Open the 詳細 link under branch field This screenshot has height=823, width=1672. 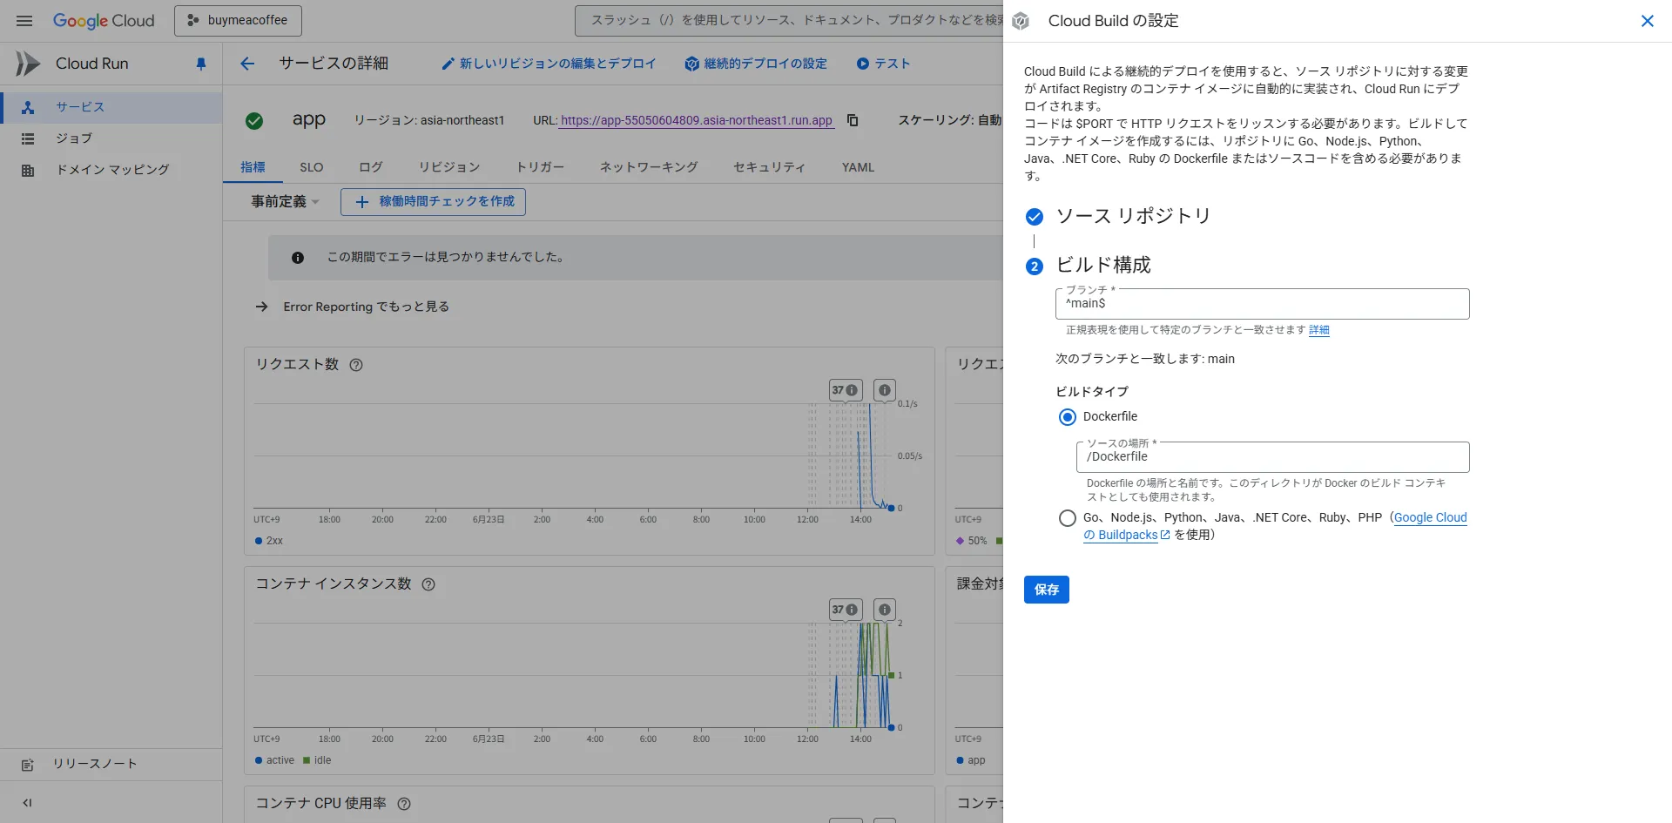pos(1318,330)
